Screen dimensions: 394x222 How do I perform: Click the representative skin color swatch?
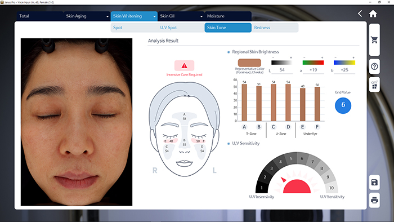pos(249,63)
